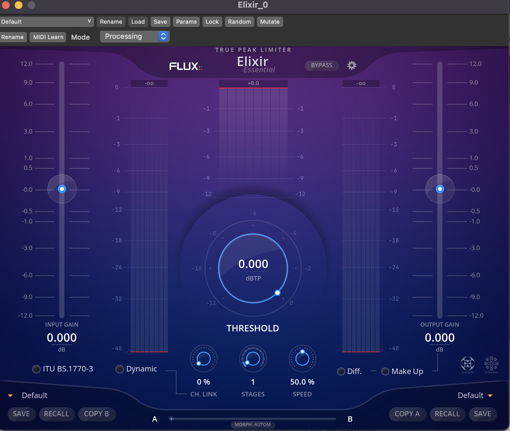
Task: Click the Input Gain value 0.000
Action: tap(62, 337)
